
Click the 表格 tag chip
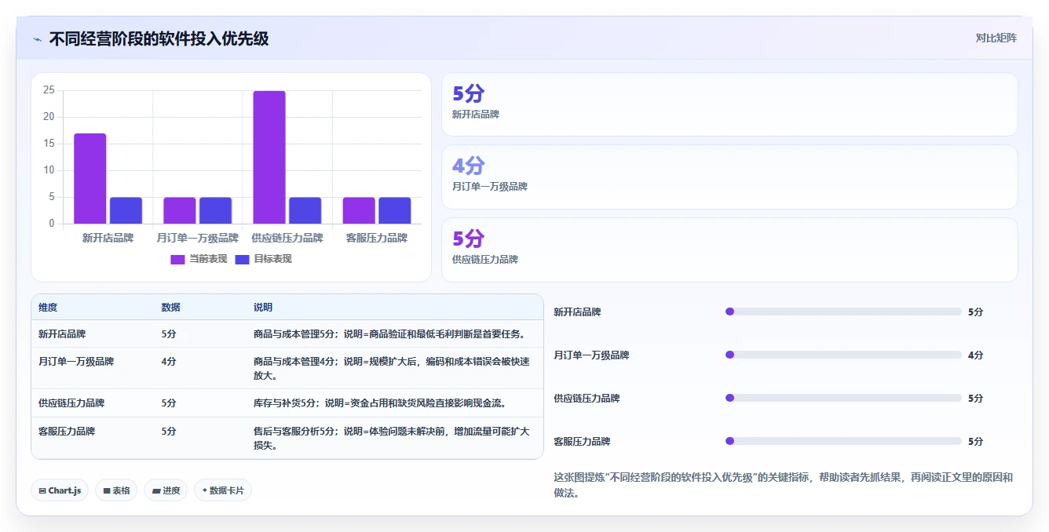click(x=116, y=490)
